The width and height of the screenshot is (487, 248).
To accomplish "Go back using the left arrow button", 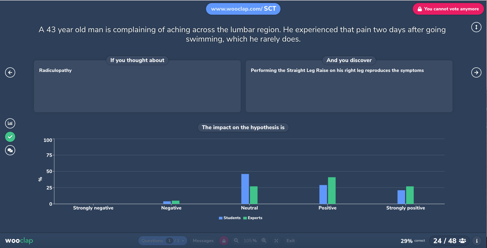I will pyautogui.click(x=10, y=72).
